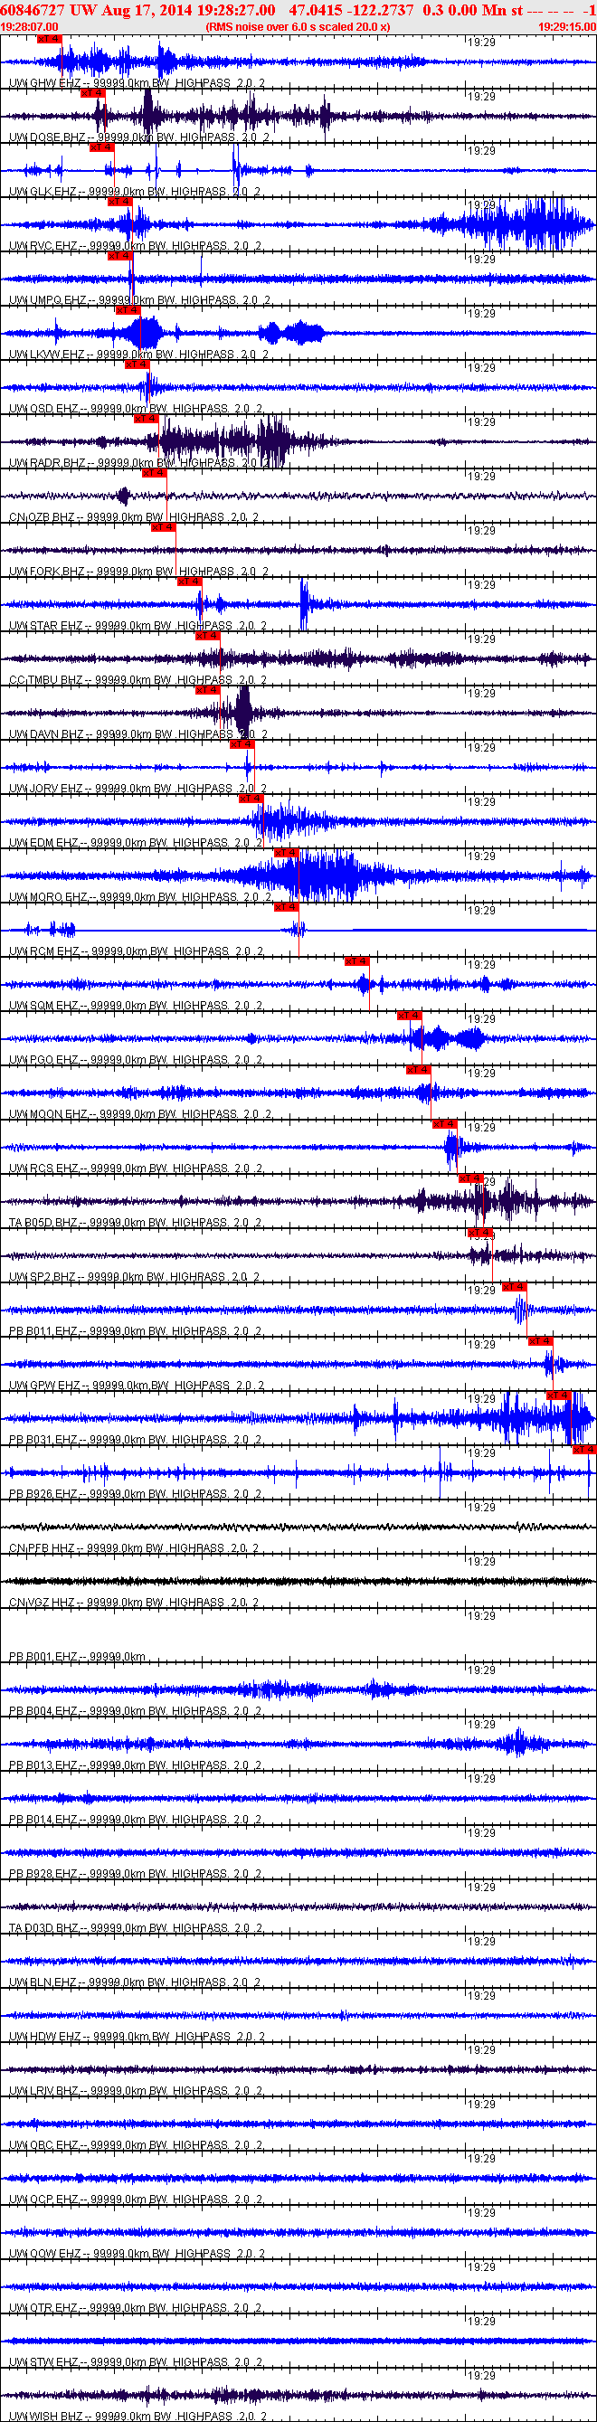The width and height of the screenshot is (597, 2422).
Task: Select the UW GLK EHZ station label
Action: (135, 192)
